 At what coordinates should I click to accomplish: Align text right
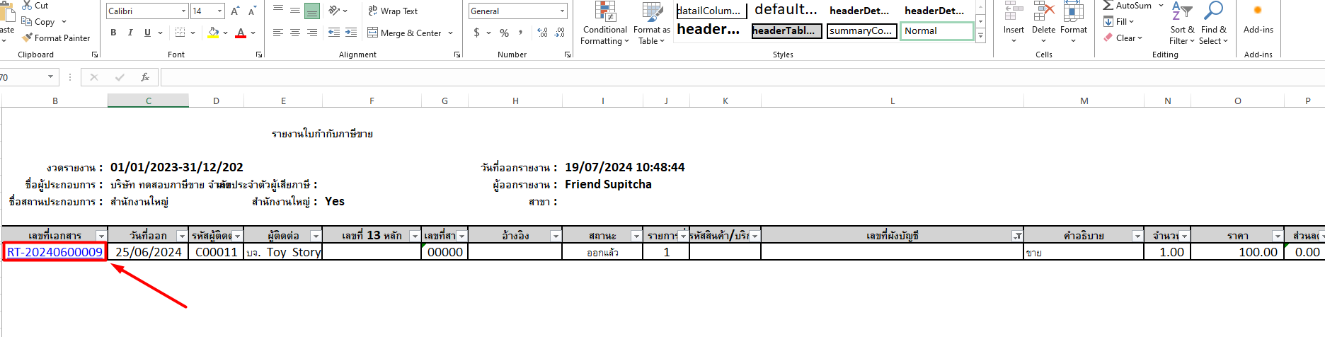coord(312,33)
